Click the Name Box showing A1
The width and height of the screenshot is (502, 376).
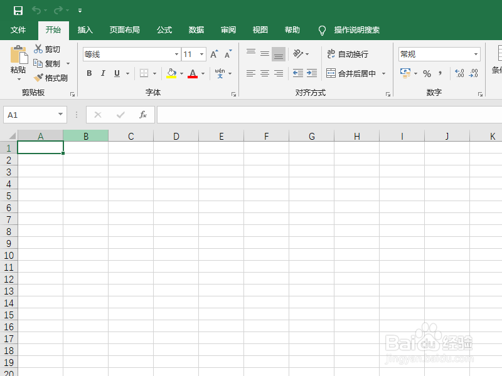[x=35, y=115]
